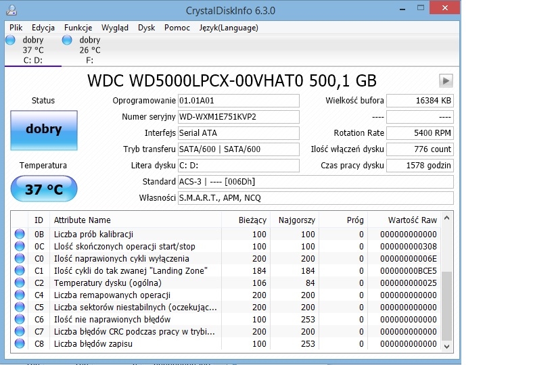Image resolution: width=554 pixels, height=365 pixels.
Task: Select the Liczba błędów zapisu row
Action: 227,343
